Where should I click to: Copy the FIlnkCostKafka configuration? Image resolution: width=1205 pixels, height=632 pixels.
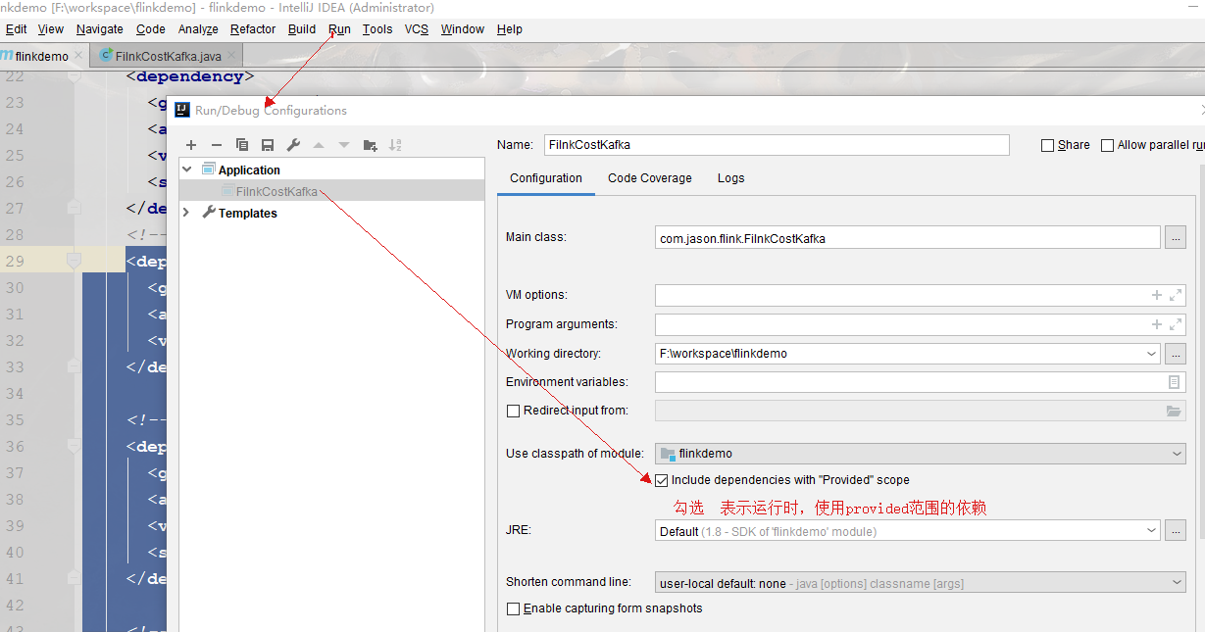click(242, 144)
